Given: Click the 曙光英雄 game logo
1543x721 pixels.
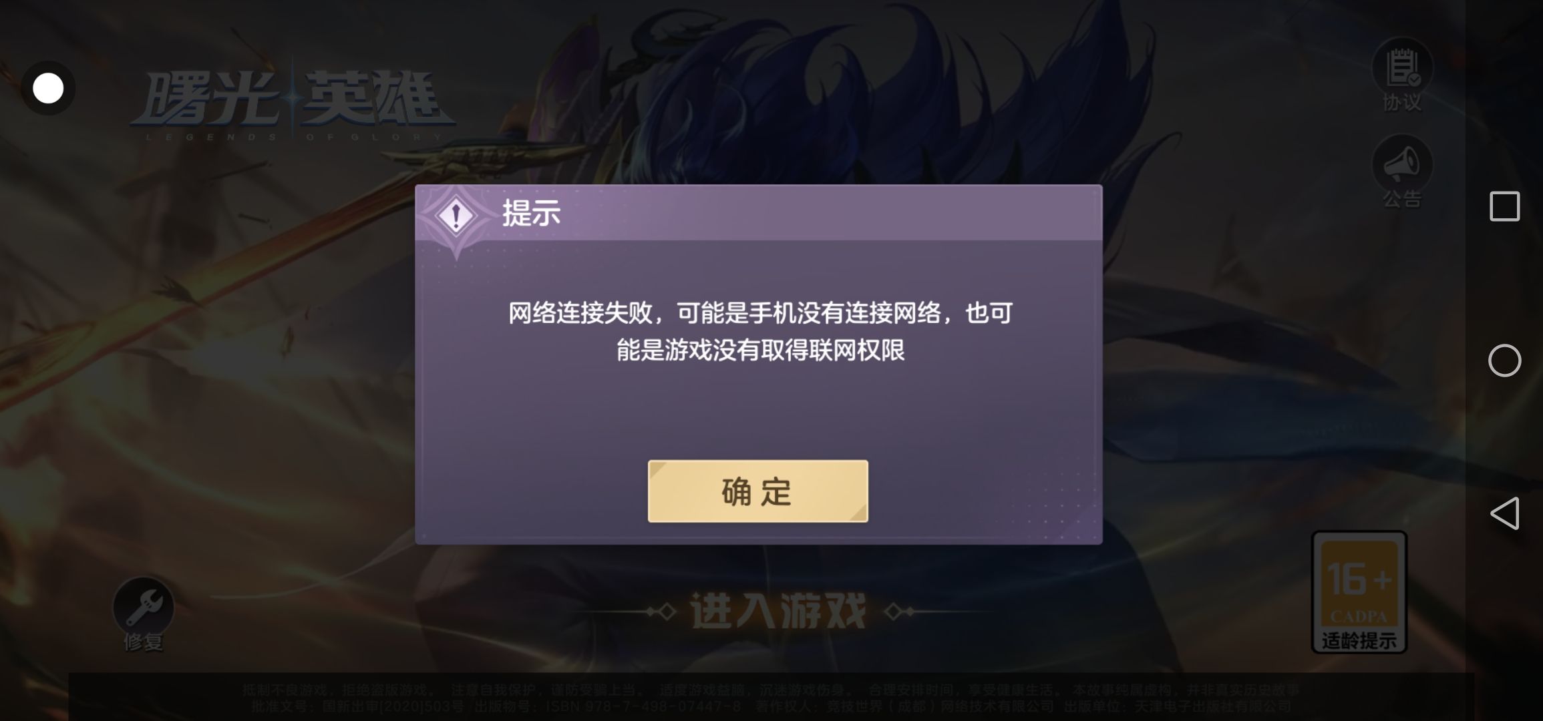Looking at the screenshot, I should 293,100.
